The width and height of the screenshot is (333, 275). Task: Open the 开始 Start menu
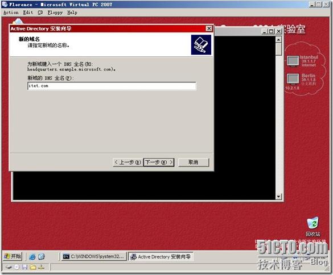click(13, 256)
